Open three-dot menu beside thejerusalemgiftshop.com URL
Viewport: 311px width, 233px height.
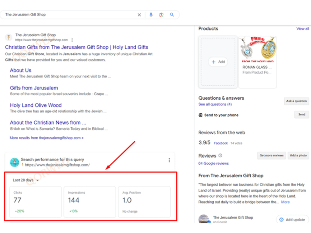(72, 40)
